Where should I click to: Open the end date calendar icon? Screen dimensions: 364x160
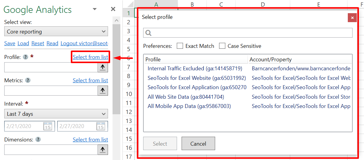click(101, 126)
